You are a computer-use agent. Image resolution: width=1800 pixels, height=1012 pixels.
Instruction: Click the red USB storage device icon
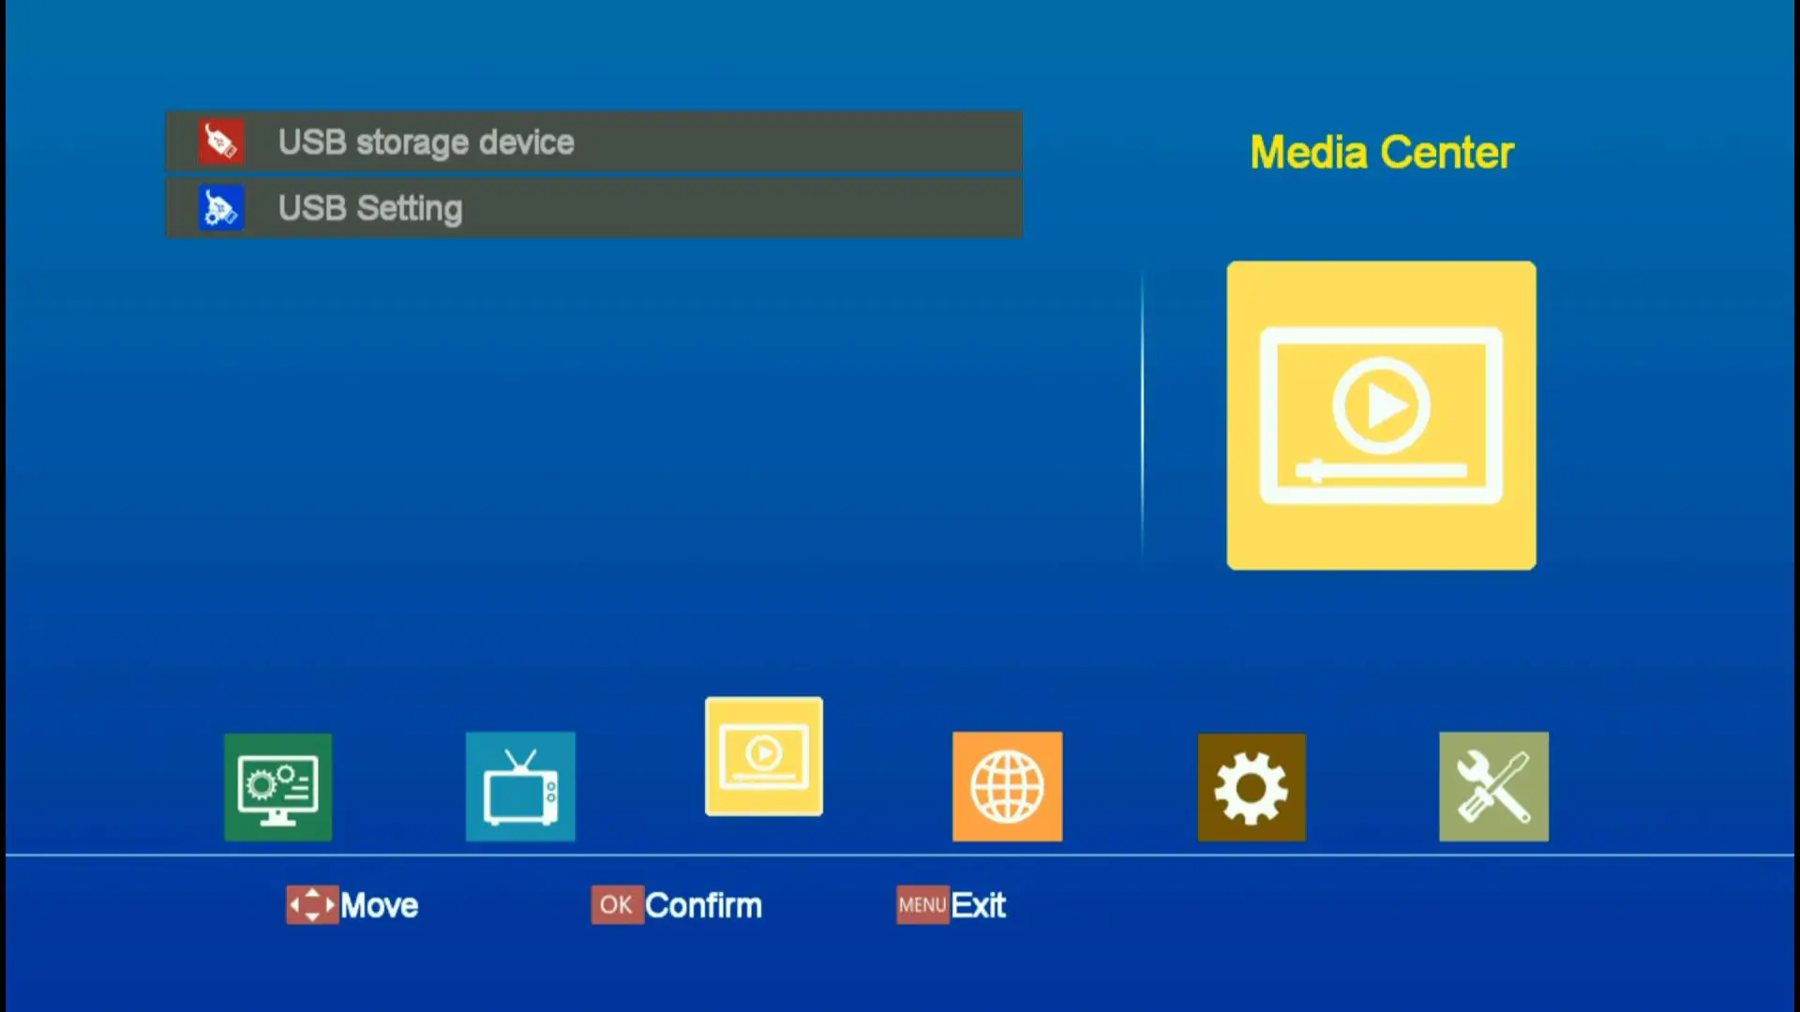[x=221, y=141]
